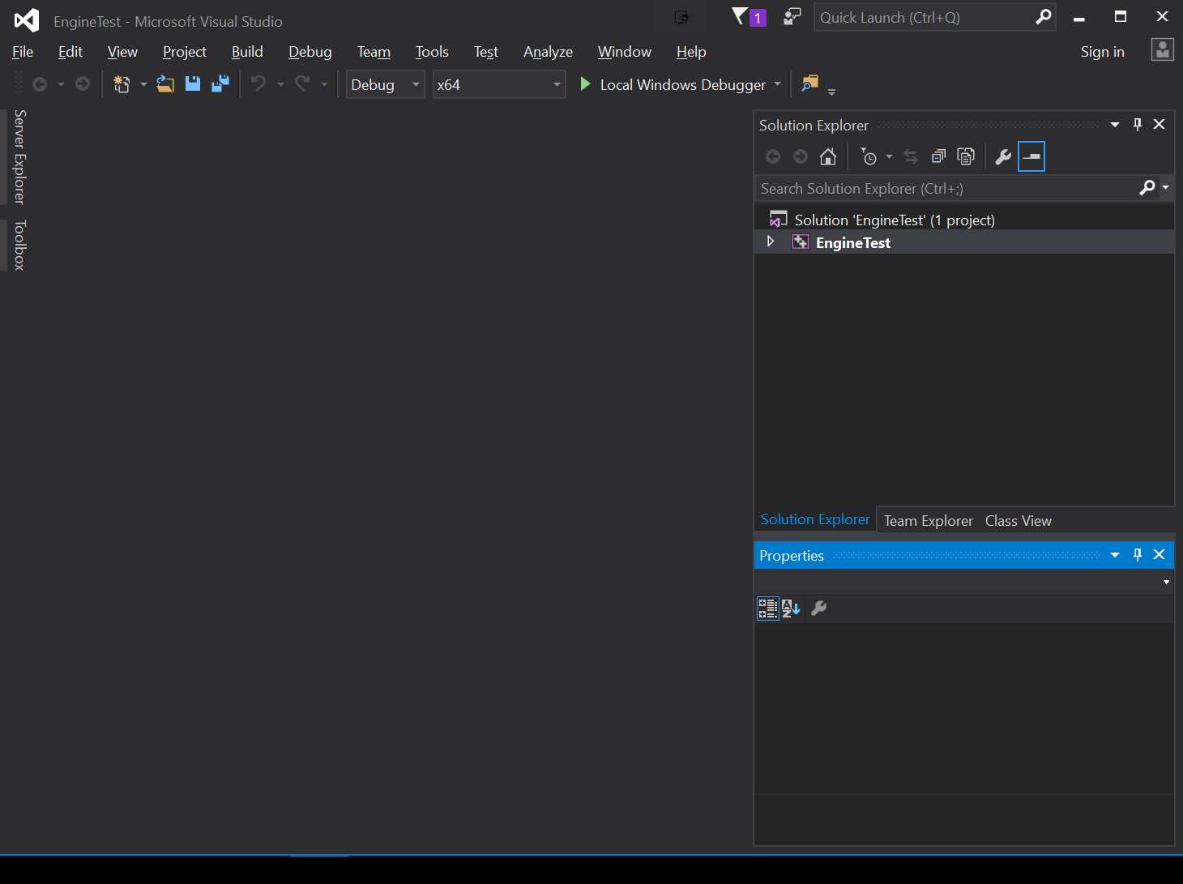Click the New Project toolbar icon

pos(122,84)
